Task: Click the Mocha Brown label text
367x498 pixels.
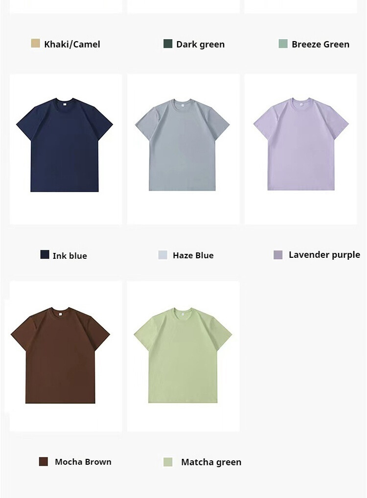Action: pyautogui.click(x=83, y=462)
